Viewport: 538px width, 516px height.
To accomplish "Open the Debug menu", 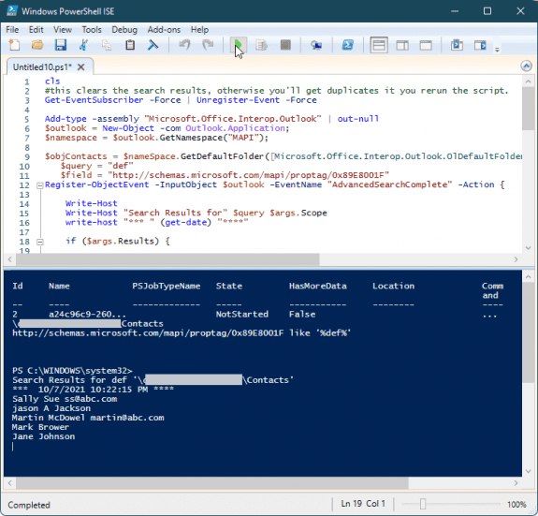I will point(124,30).
